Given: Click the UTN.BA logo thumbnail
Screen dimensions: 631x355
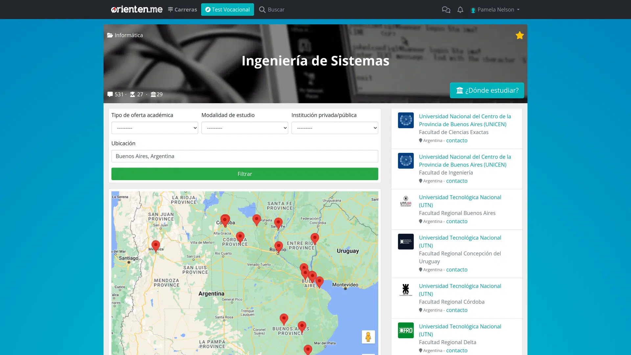Looking at the screenshot, I should [406, 201].
